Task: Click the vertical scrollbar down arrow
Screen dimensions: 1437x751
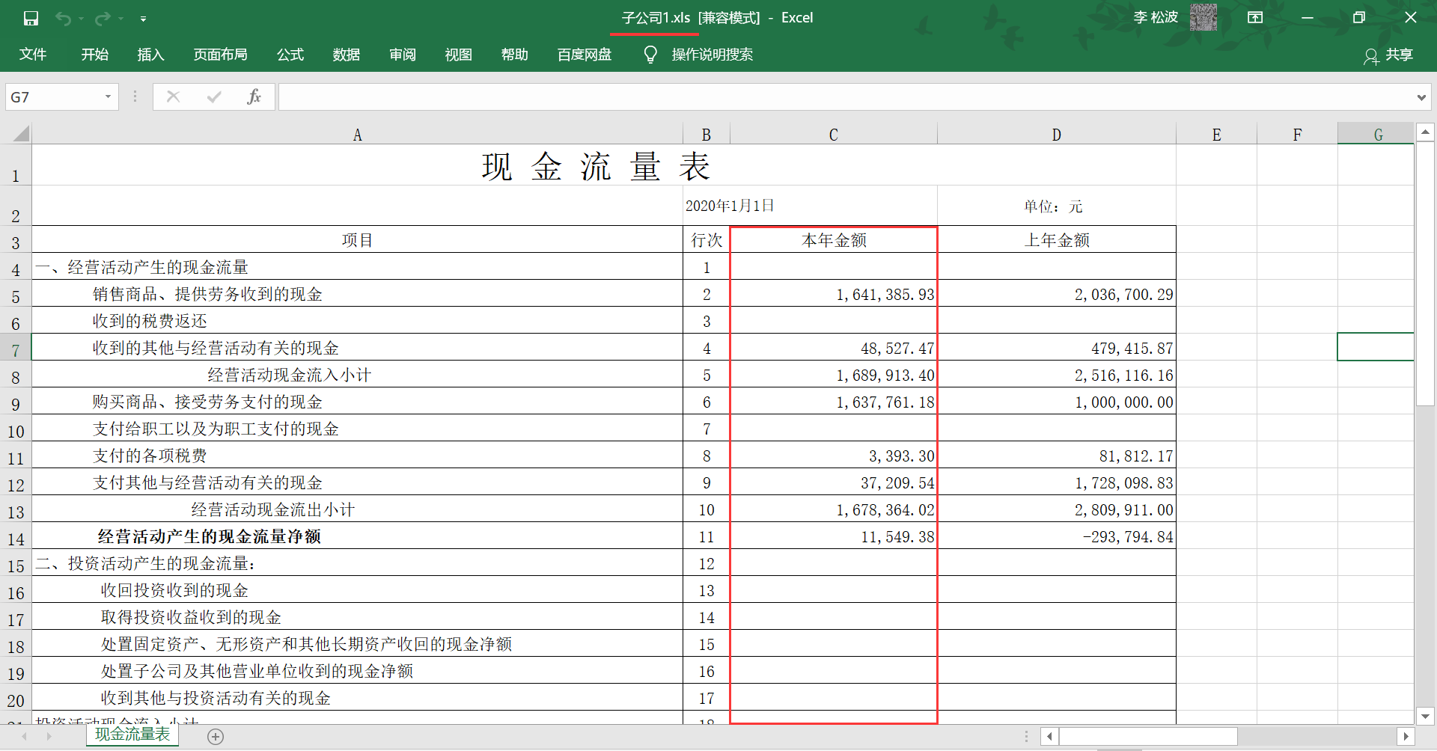Action: [1425, 716]
